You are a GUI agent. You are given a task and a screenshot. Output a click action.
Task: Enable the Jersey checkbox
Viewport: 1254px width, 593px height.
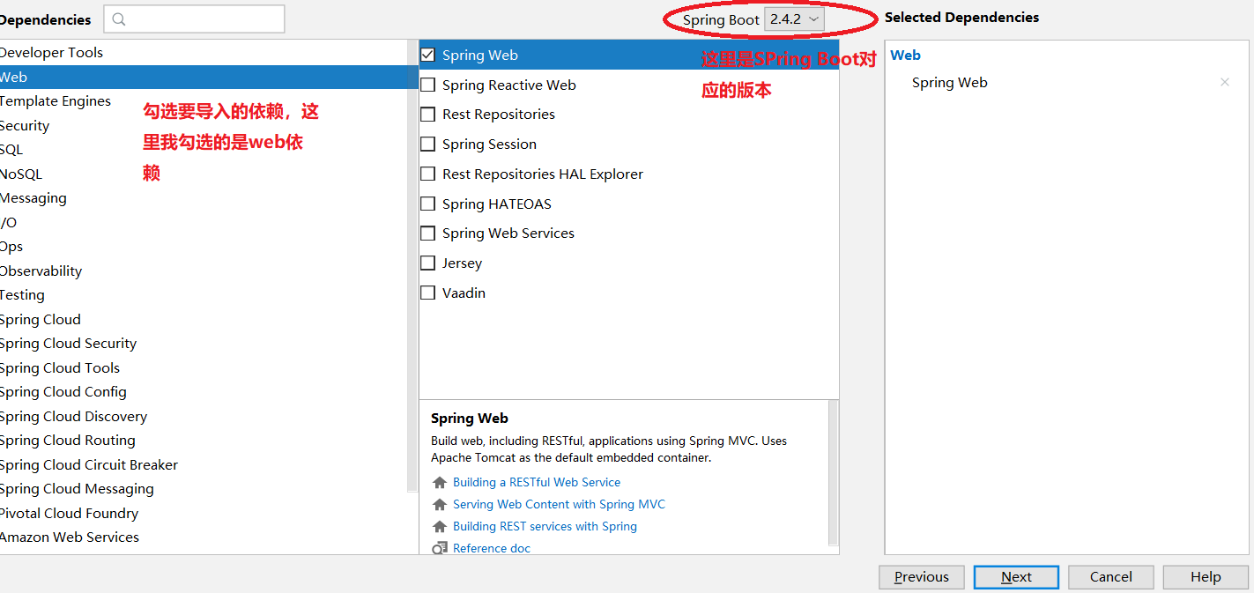427,263
